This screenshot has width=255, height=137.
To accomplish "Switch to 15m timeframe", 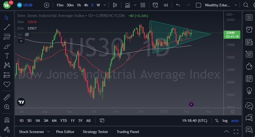I will coord(60,5).
